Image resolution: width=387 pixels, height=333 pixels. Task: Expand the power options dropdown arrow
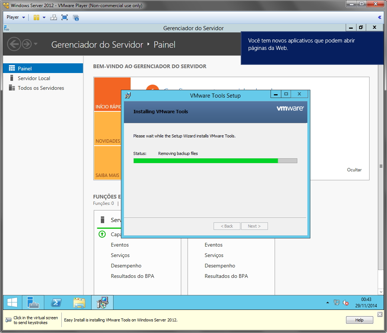pos(44,17)
